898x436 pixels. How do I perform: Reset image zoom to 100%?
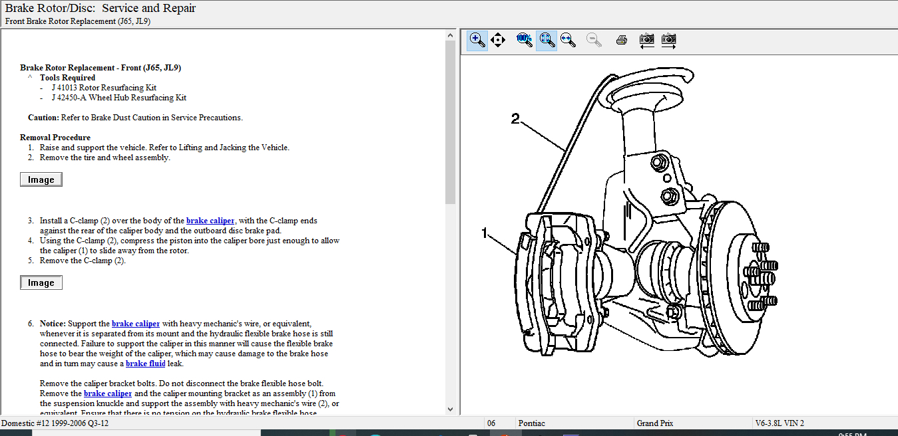(x=525, y=41)
